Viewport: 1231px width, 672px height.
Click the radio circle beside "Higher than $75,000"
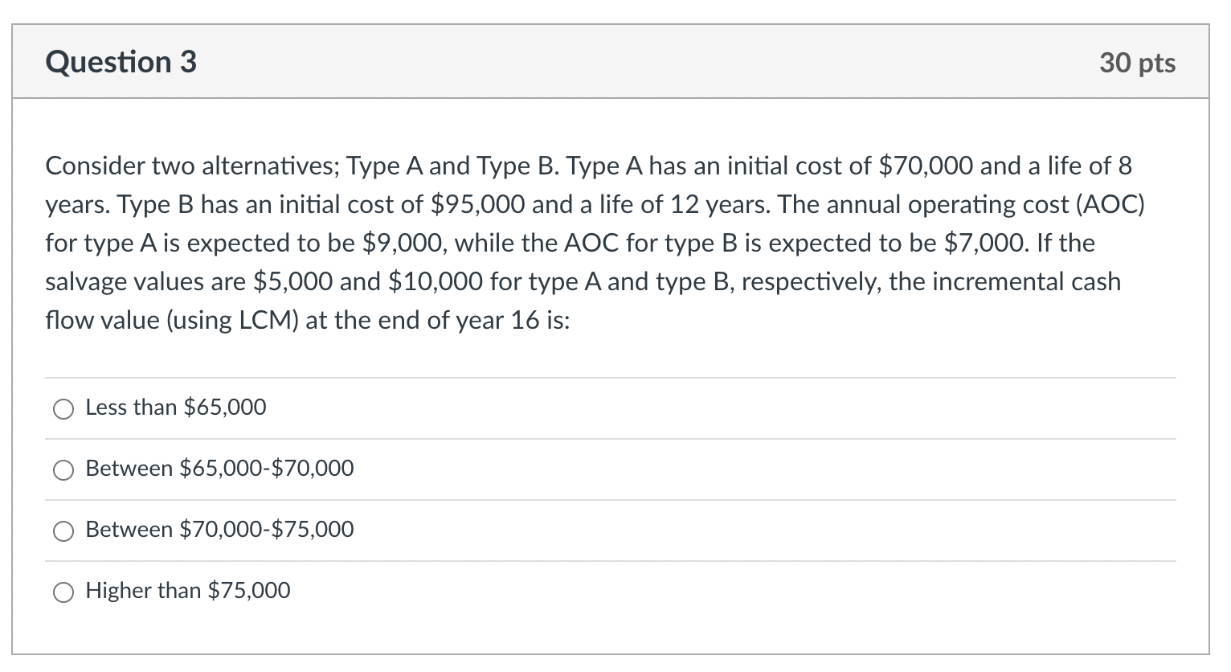pyautogui.click(x=63, y=592)
